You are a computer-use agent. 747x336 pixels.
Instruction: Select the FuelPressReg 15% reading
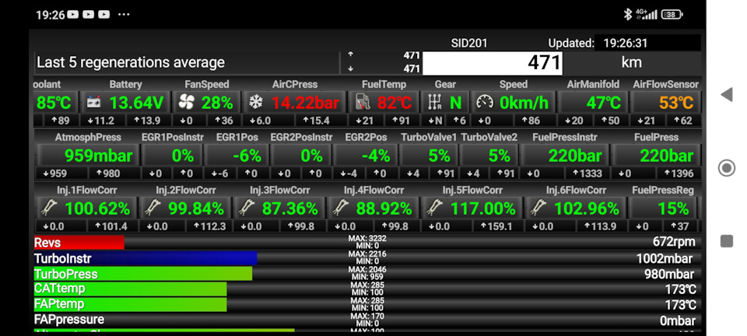coord(664,208)
